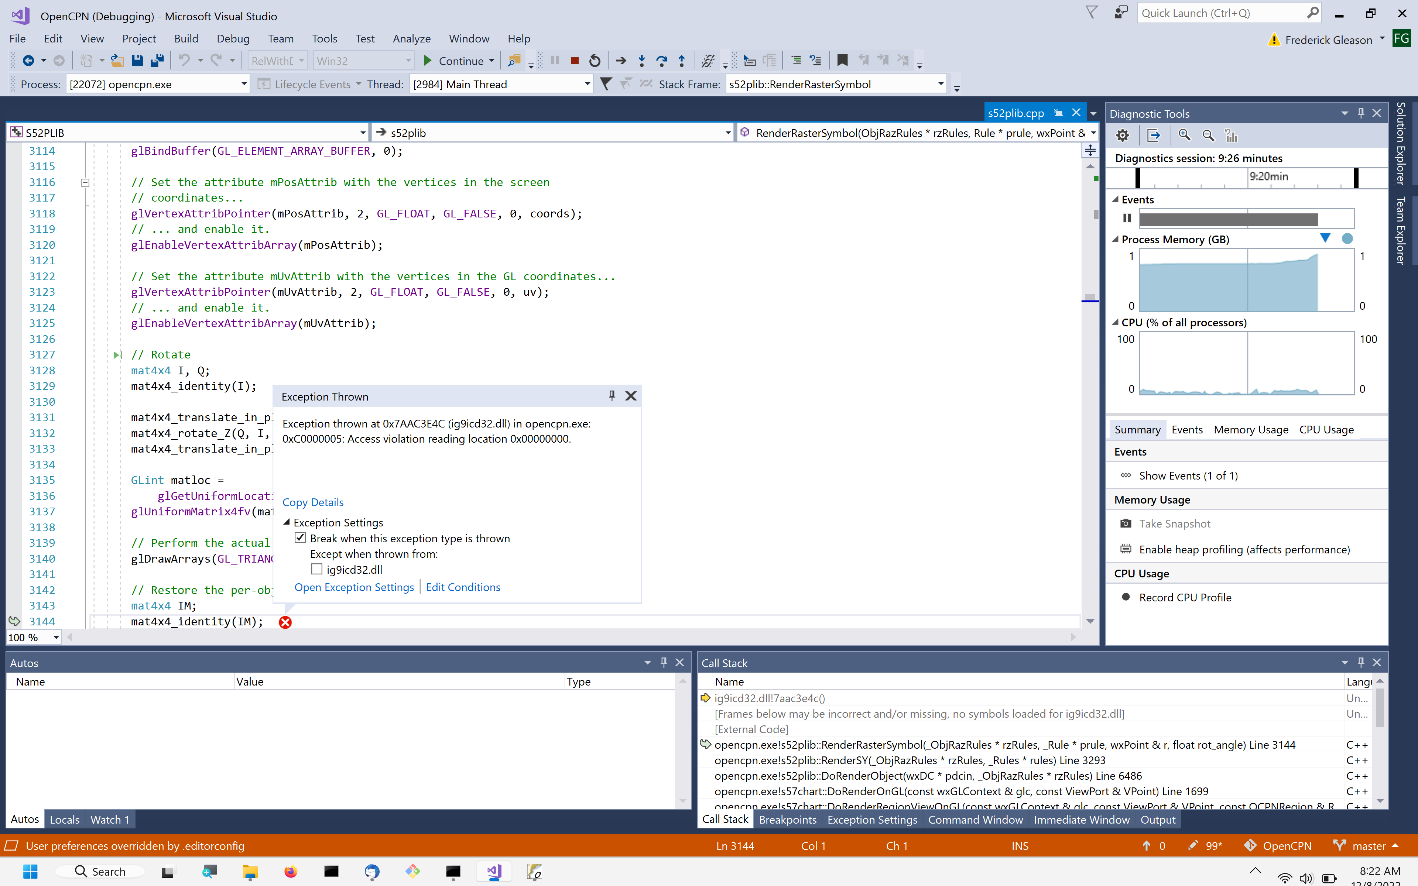This screenshot has width=1418, height=886.
Task: Click the editor vertical scrollbar thumb
Action: click(1090, 298)
